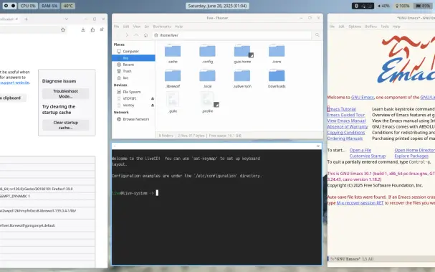Click the battery indicator in top bar
The image size is (435, 272).
pyautogui.click(x=423, y=6)
